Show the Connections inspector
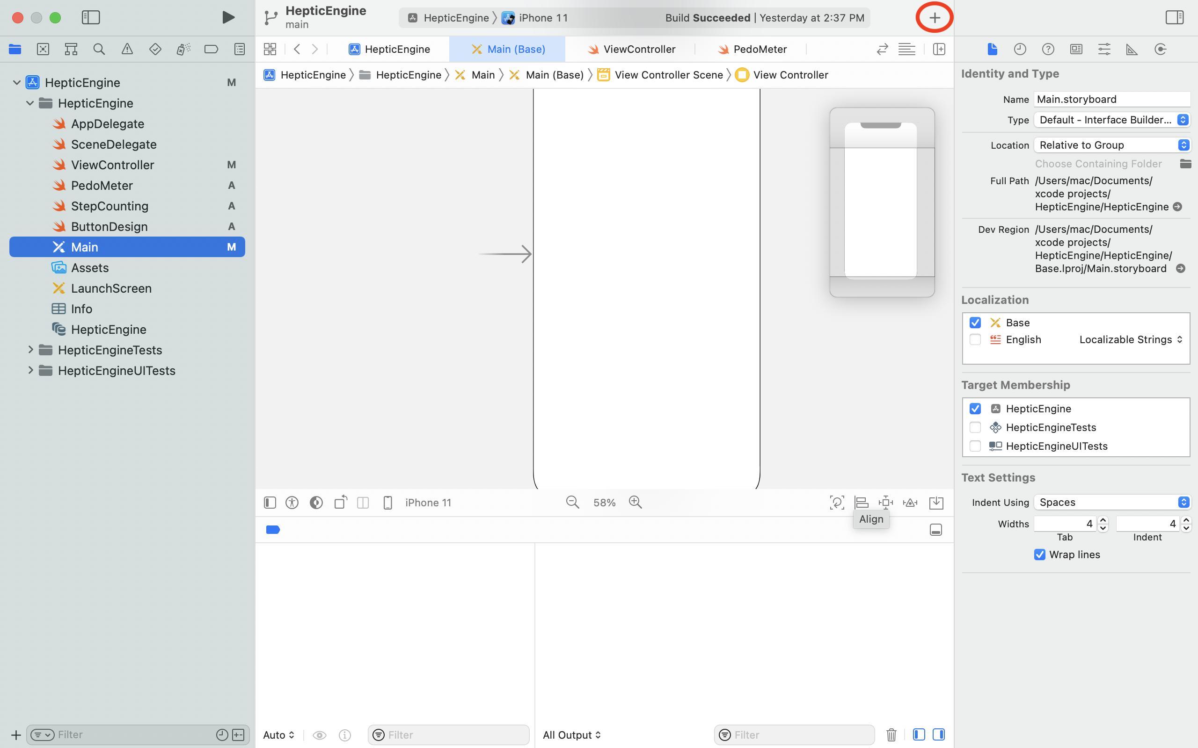Viewport: 1198px width, 748px height. pyautogui.click(x=1160, y=49)
